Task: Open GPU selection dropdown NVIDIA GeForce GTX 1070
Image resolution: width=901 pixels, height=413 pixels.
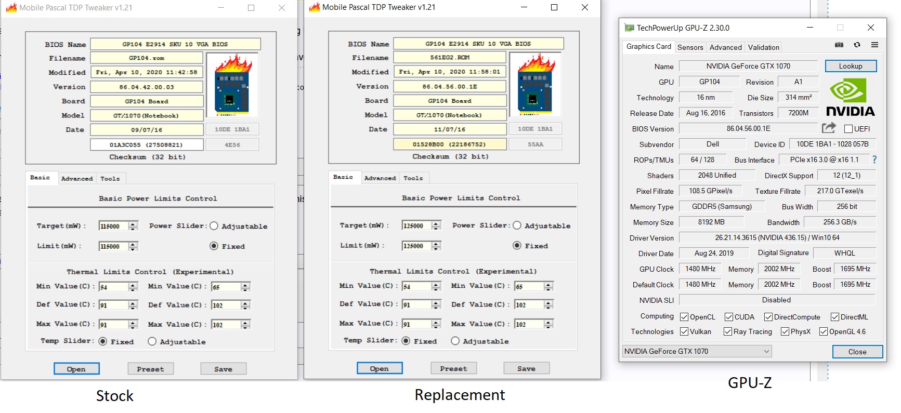Action: click(697, 351)
